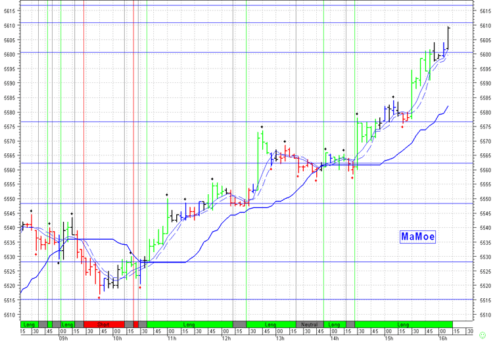This screenshot has width=493, height=341.
Task: Select the Long signal segment spanning 15h
Action: coord(404,325)
